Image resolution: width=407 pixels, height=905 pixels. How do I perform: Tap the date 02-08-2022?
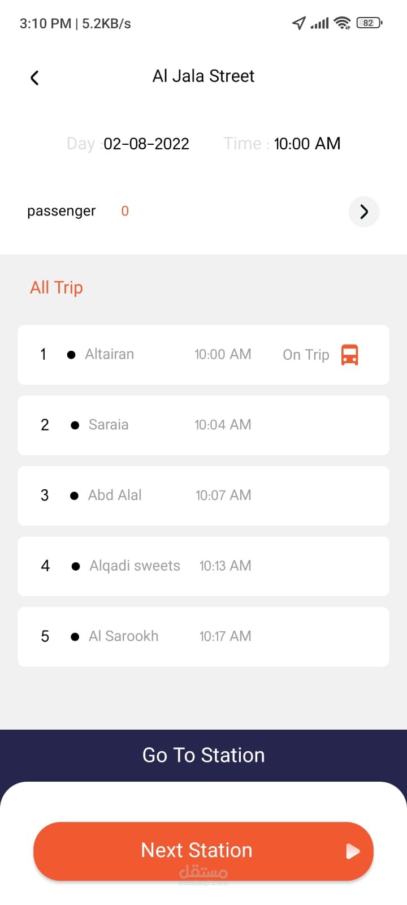point(146,144)
